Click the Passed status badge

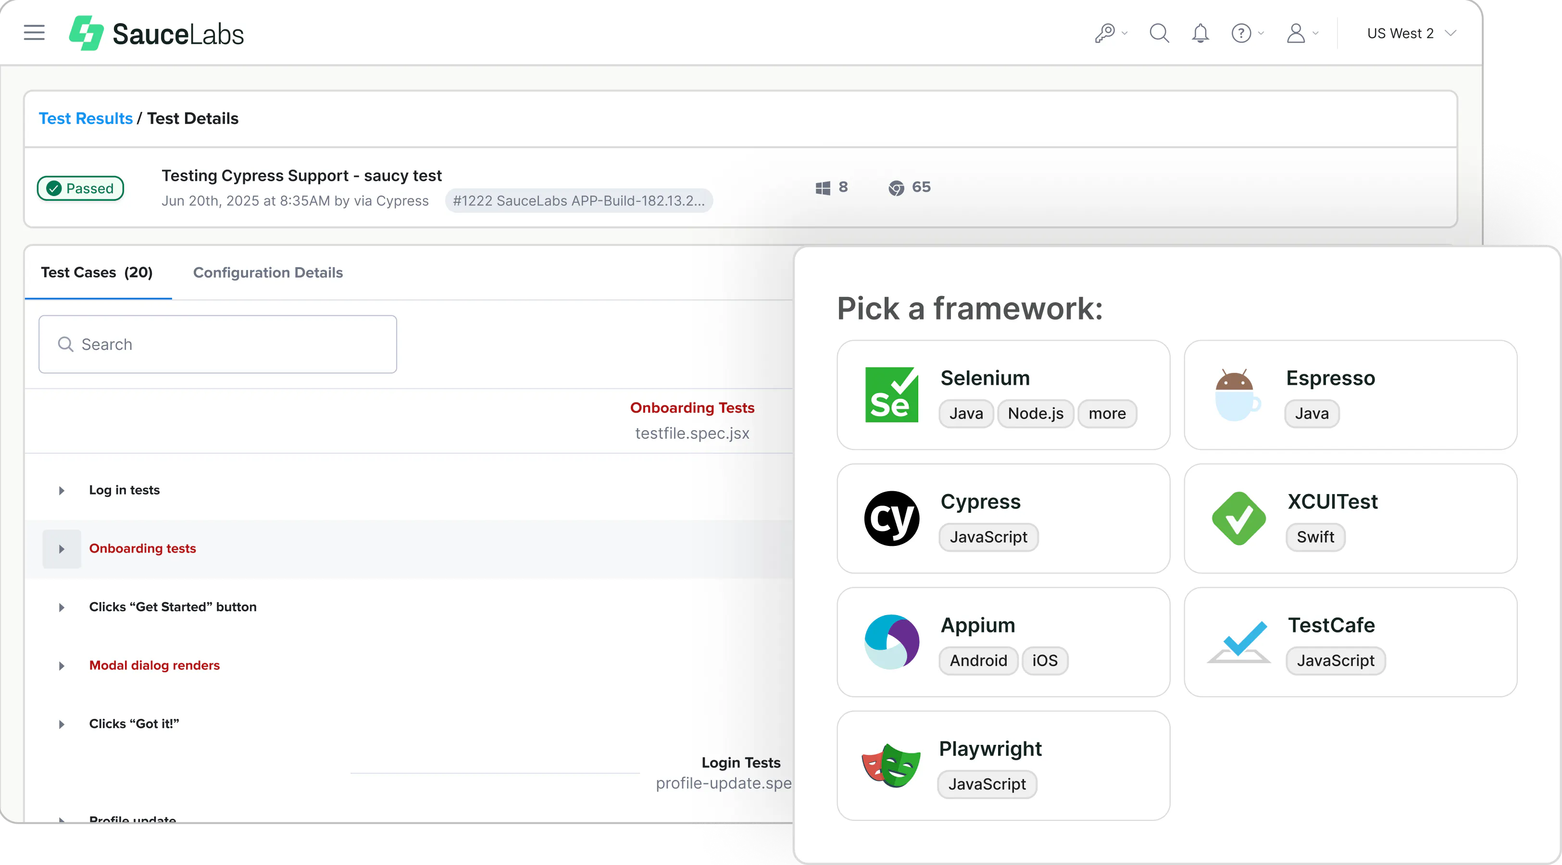(x=81, y=188)
